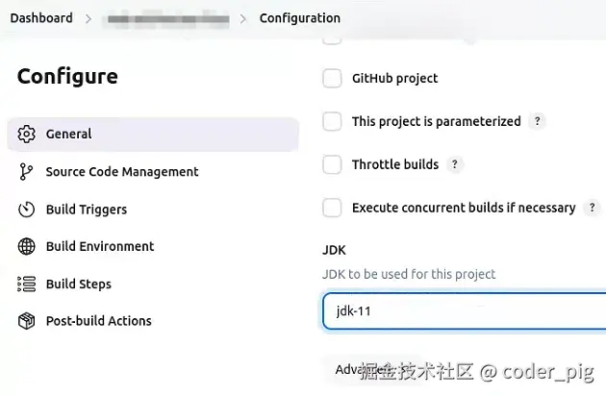This screenshot has width=606, height=396.
Task: Open the Dashboard breadcrumb link
Action: (x=41, y=18)
